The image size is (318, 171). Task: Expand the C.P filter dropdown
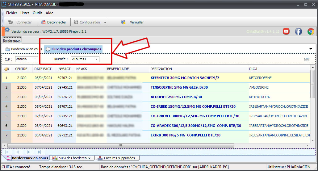[35, 59]
